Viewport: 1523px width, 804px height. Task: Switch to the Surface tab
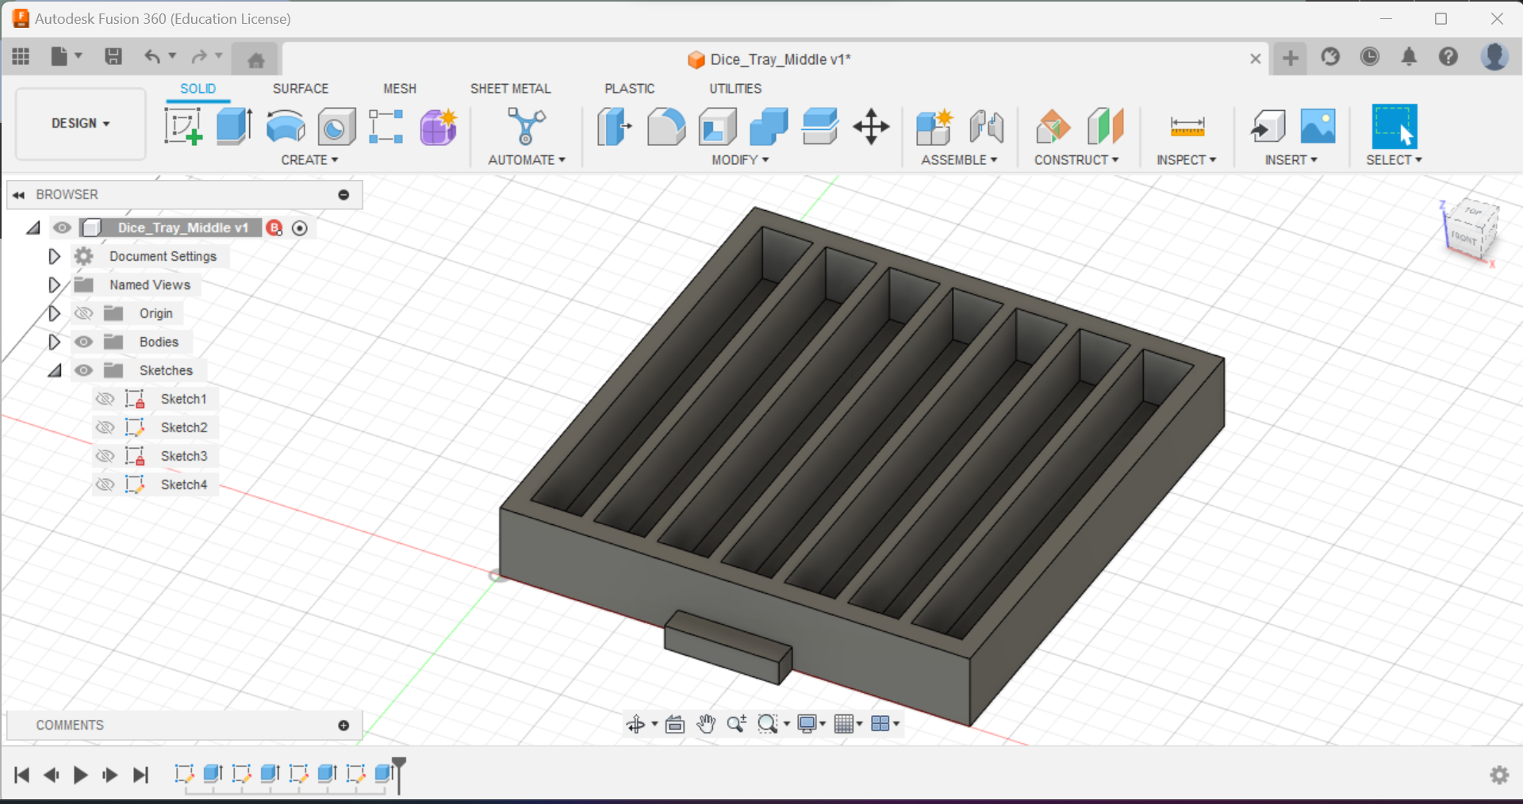(300, 88)
